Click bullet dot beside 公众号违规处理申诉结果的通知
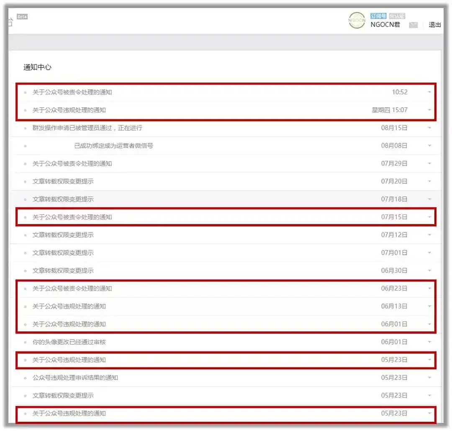 click(x=25, y=378)
